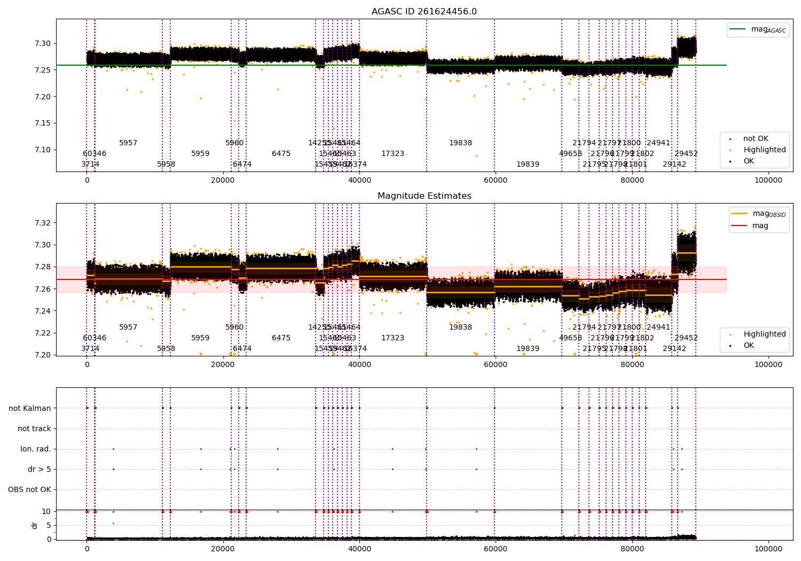Screen dimensions: 801x561
Task: Click 'OBS not OK' axis label
Action: 30,489
